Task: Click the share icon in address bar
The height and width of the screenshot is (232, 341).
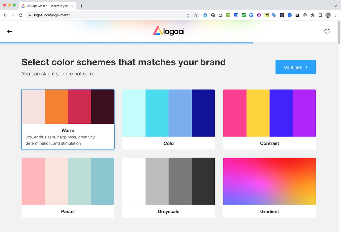Action: click(x=188, y=15)
